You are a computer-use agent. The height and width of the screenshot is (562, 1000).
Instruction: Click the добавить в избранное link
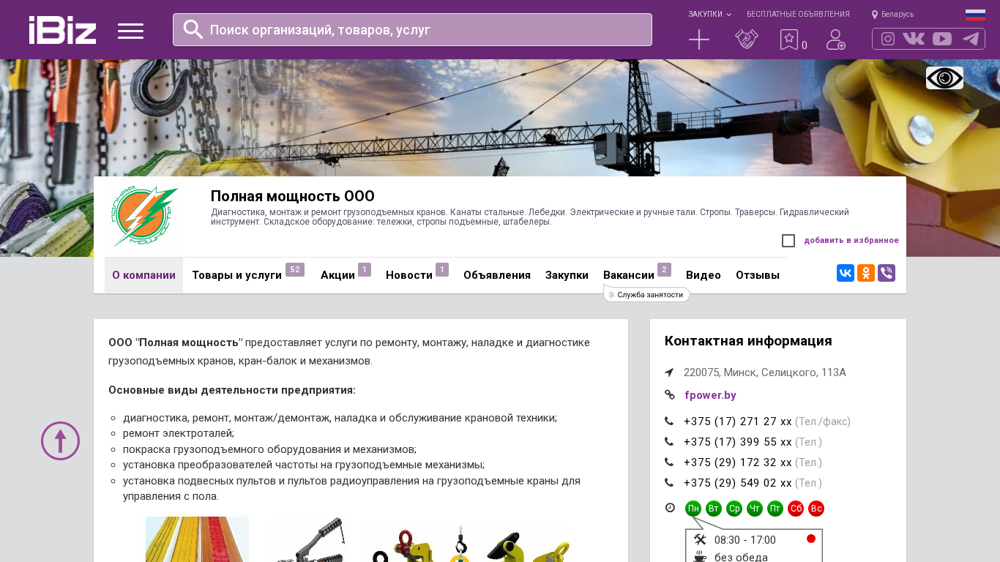(x=851, y=241)
